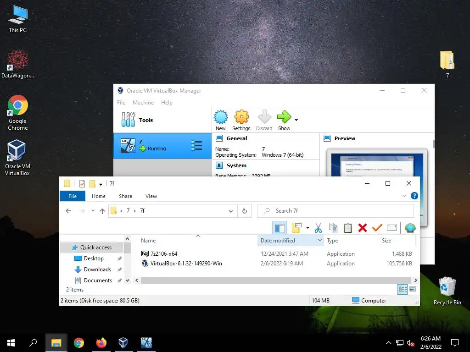
Task: Click the Search 7f input field
Action: pos(336,211)
